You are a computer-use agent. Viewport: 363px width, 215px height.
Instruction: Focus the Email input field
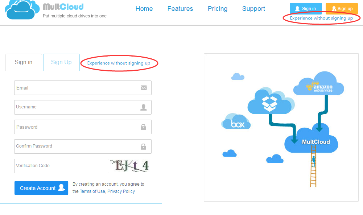[83, 88]
